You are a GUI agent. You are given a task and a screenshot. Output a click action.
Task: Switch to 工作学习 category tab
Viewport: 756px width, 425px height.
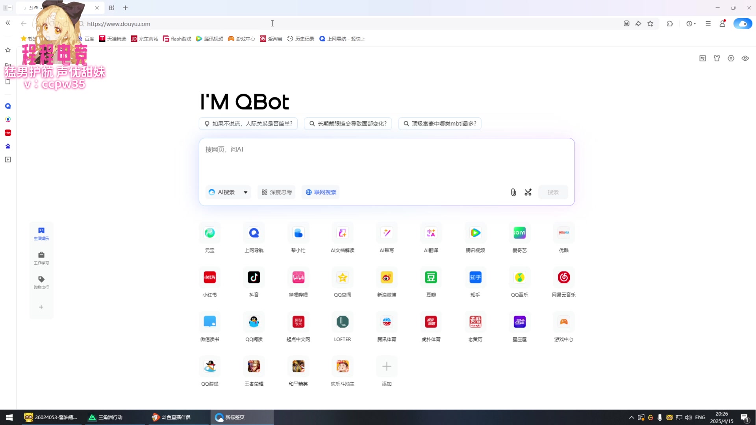[41, 258]
